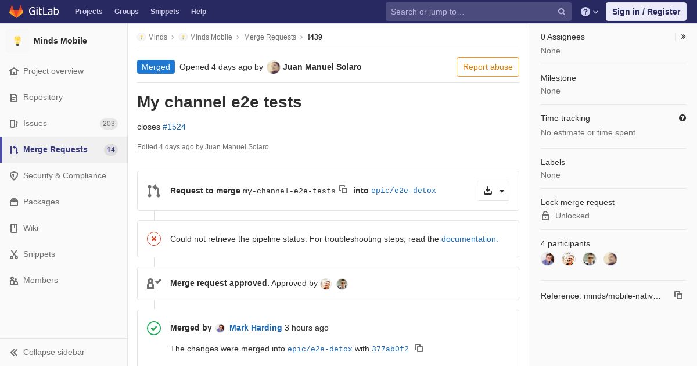Click the Snippets scissors icon
The image size is (697, 366).
[x=14, y=254]
